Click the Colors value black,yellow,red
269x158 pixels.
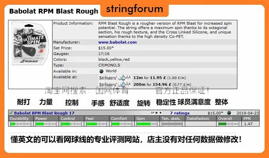click(114, 59)
